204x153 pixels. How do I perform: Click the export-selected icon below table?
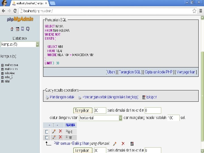coord(132,144)
